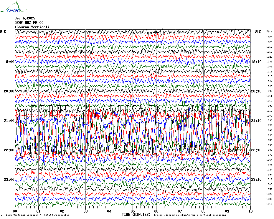Screen dimensions: 274x219
Task: Click the TIME (MINUTES) axis title
Action: 136,215
